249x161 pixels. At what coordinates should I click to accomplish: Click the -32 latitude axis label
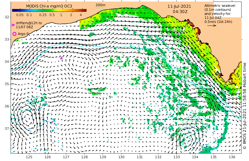[x=7, y=17]
